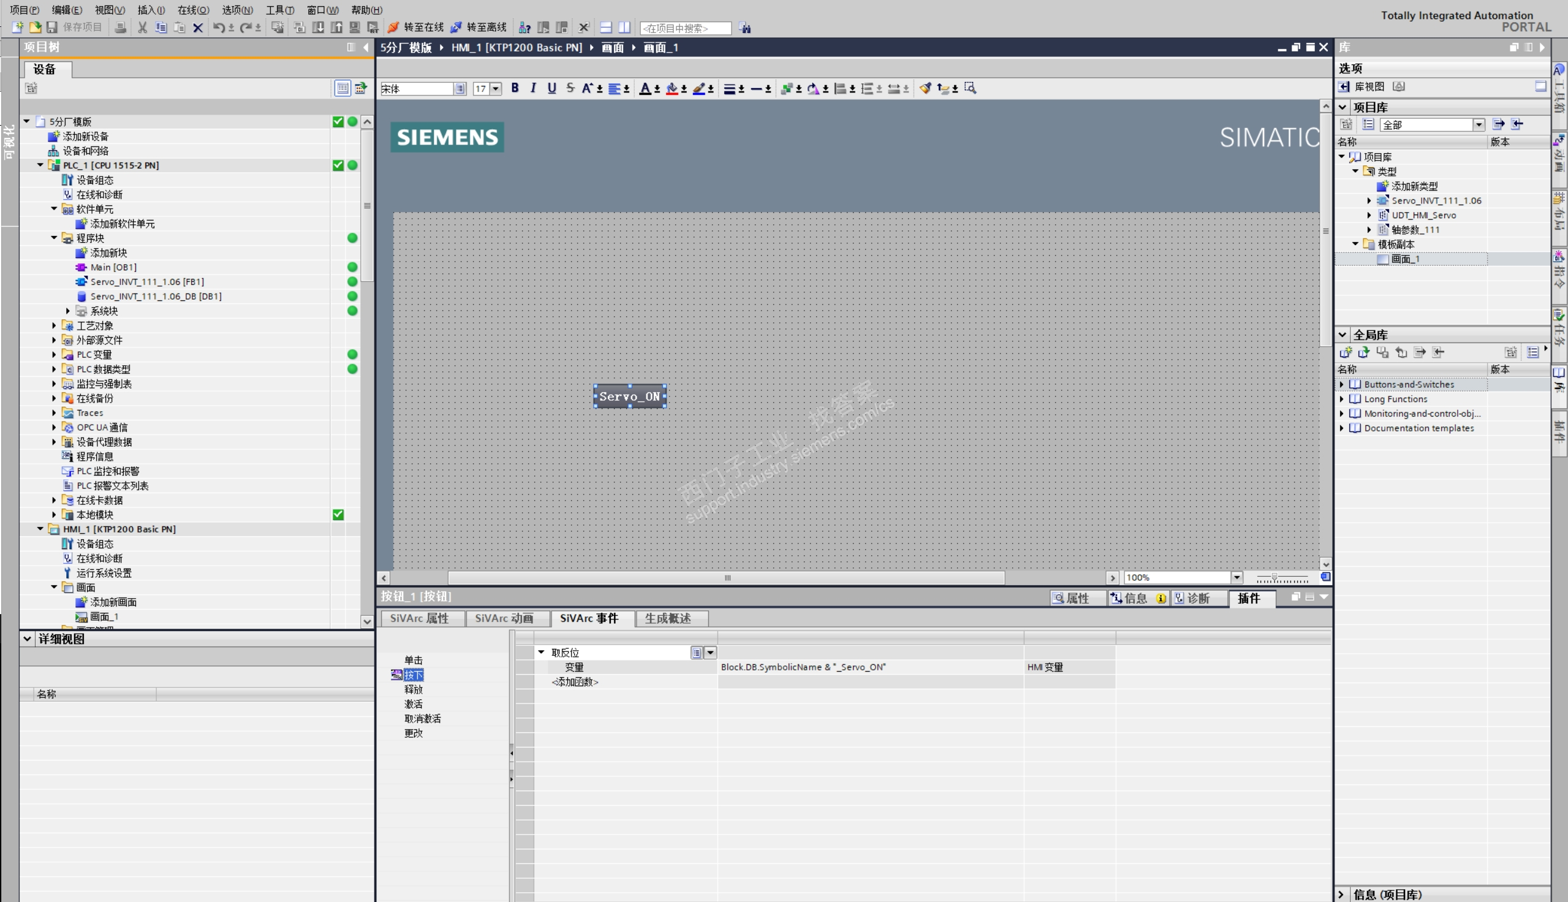Click the Cut scissors icon
The image size is (1568, 902).
142,27
